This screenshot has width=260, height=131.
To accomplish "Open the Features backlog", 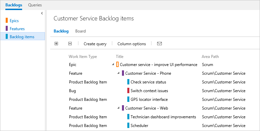I will (17, 29).
